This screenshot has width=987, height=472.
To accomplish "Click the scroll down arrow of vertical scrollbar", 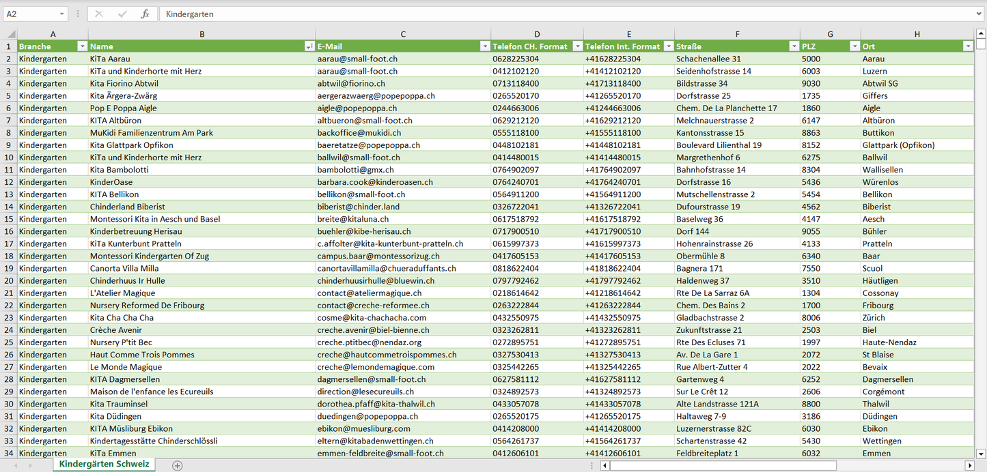I will pos(981,453).
